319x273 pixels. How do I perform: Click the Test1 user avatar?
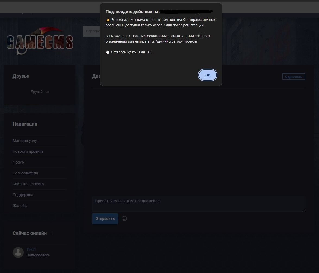pyautogui.click(x=18, y=252)
